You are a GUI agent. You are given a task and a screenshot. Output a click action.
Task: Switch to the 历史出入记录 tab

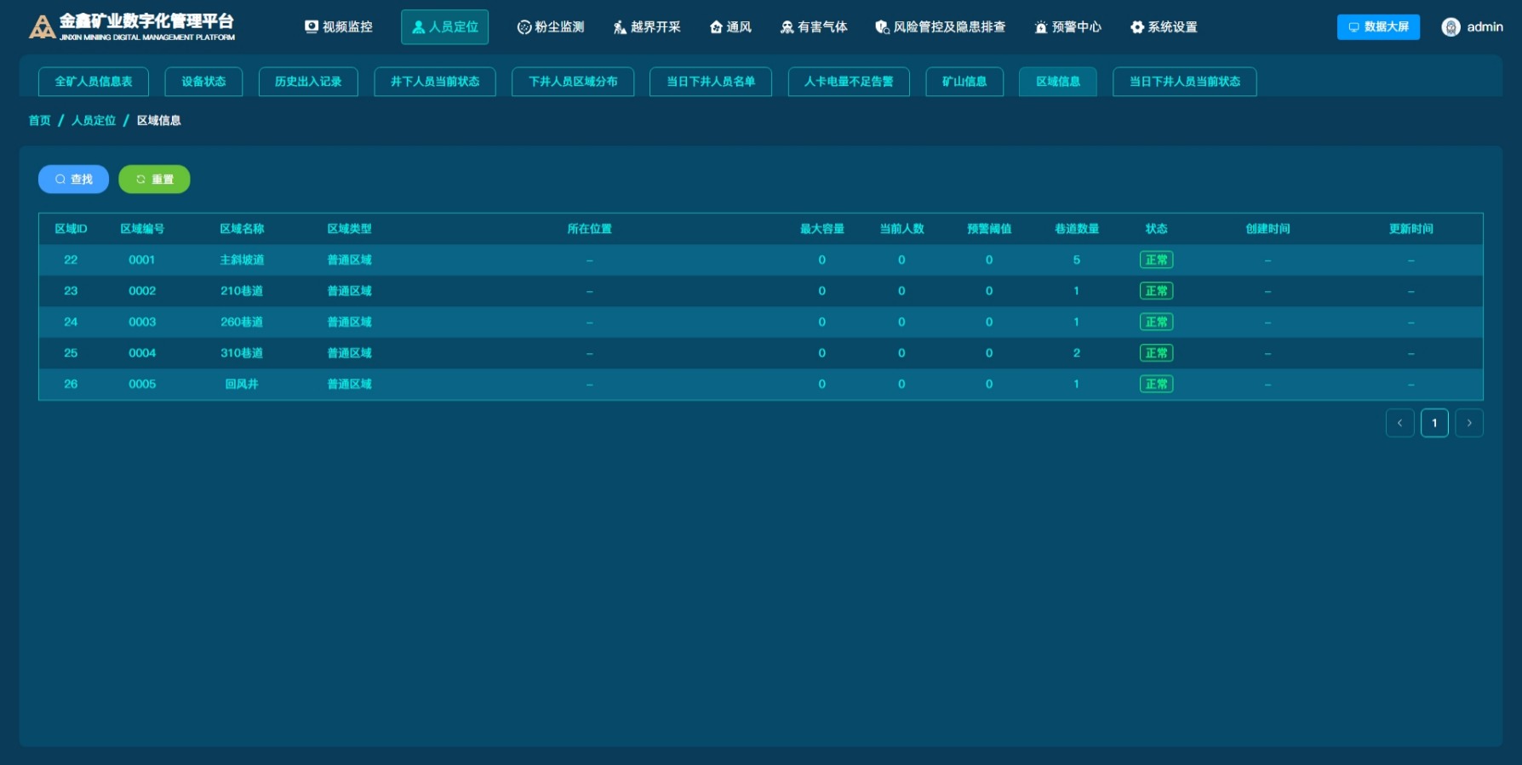308,82
